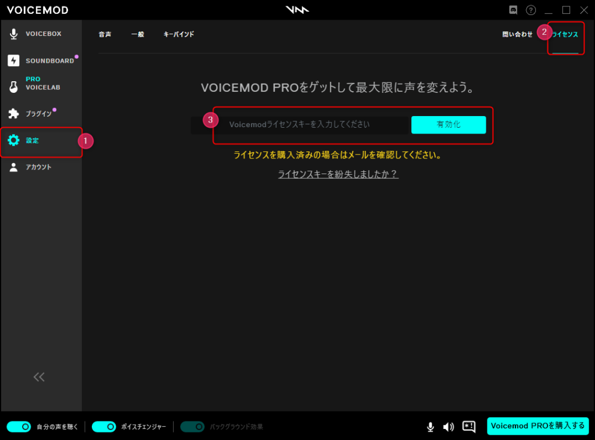Click the VOICEMOD title text

coord(38,10)
